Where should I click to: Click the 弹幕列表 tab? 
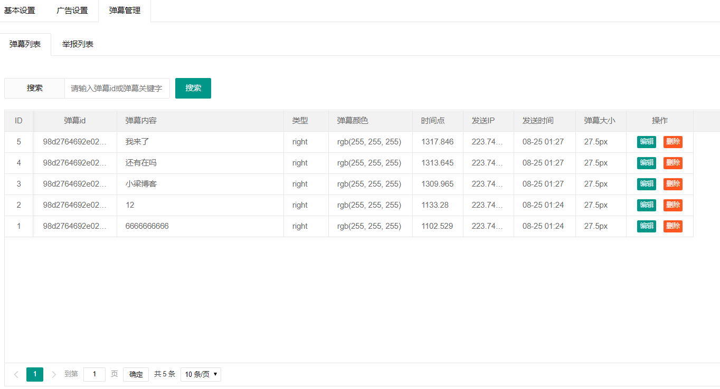(25, 44)
